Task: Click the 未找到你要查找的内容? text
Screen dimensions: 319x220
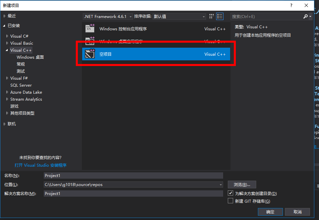Action: (40, 157)
